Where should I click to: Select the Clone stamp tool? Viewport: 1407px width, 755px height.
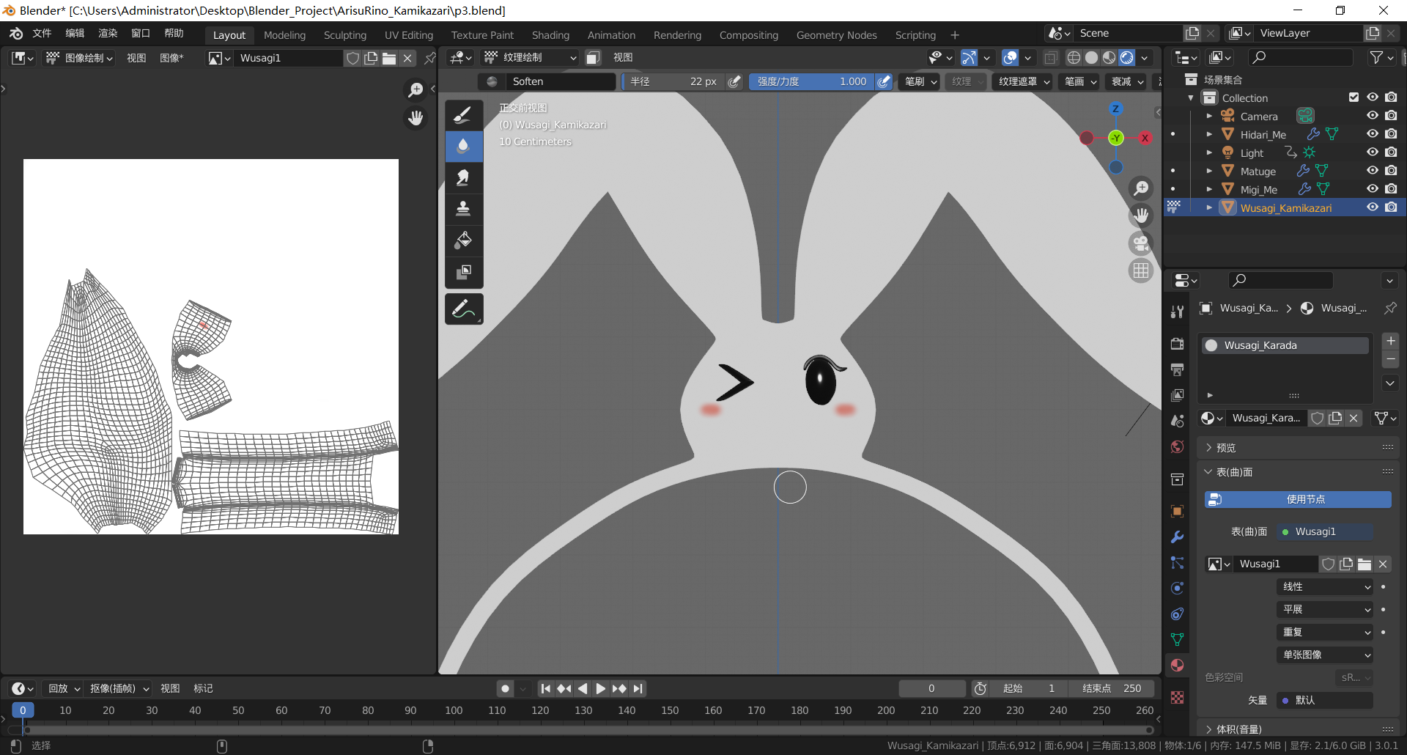(x=463, y=209)
